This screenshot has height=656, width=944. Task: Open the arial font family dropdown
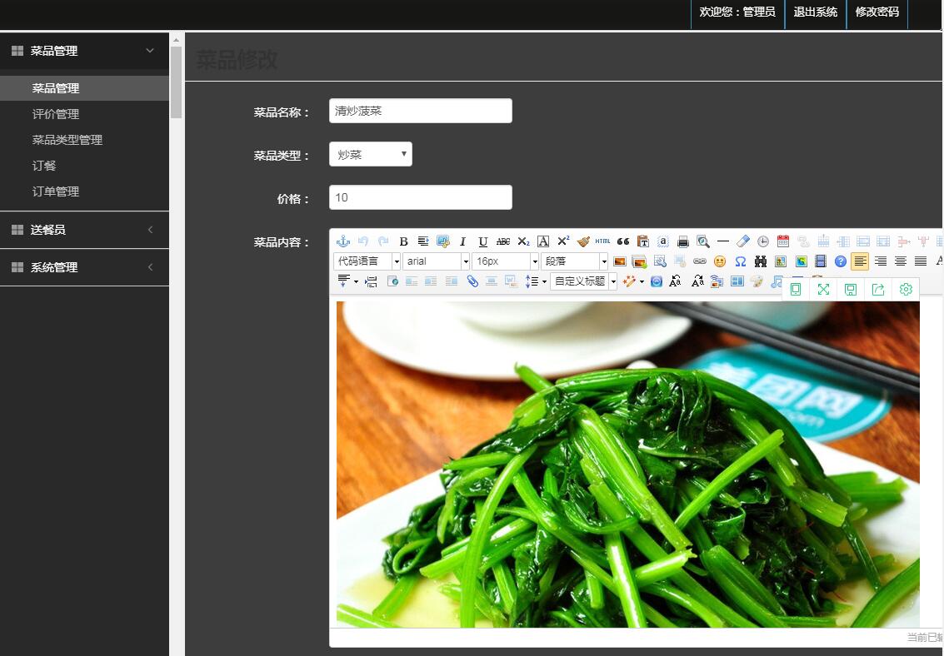tap(437, 261)
